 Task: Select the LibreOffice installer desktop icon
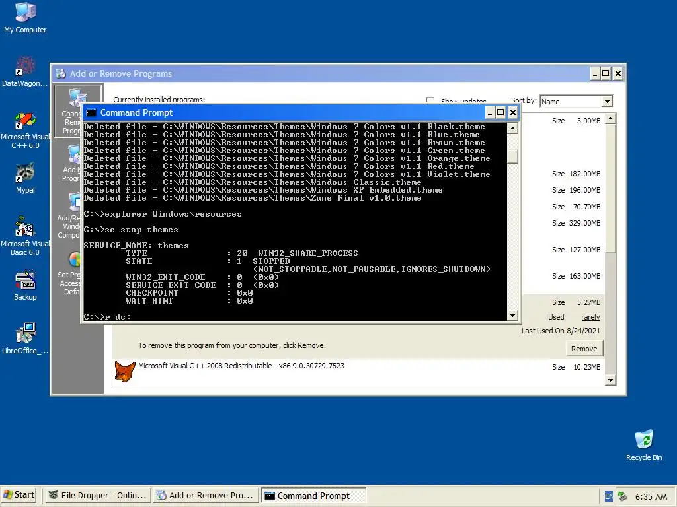pos(25,339)
